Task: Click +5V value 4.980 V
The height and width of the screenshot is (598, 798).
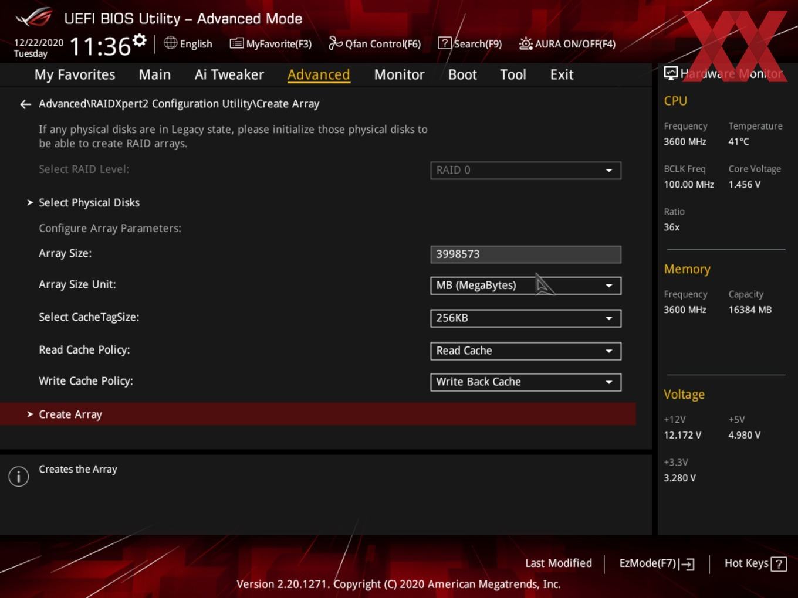Action: click(x=745, y=436)
